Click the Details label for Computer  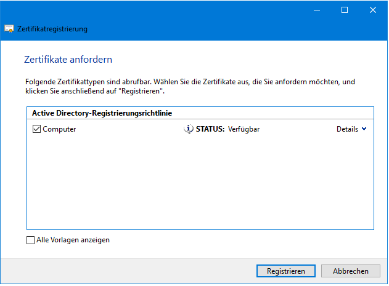click(347, 129)
